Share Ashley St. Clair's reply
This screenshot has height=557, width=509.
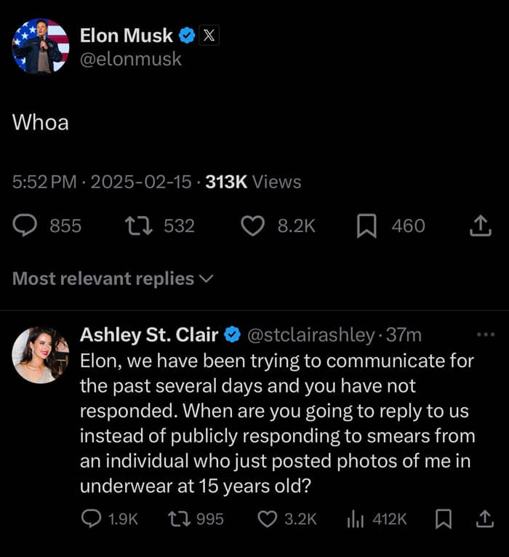pyautogui.click(x=483, y=518)
